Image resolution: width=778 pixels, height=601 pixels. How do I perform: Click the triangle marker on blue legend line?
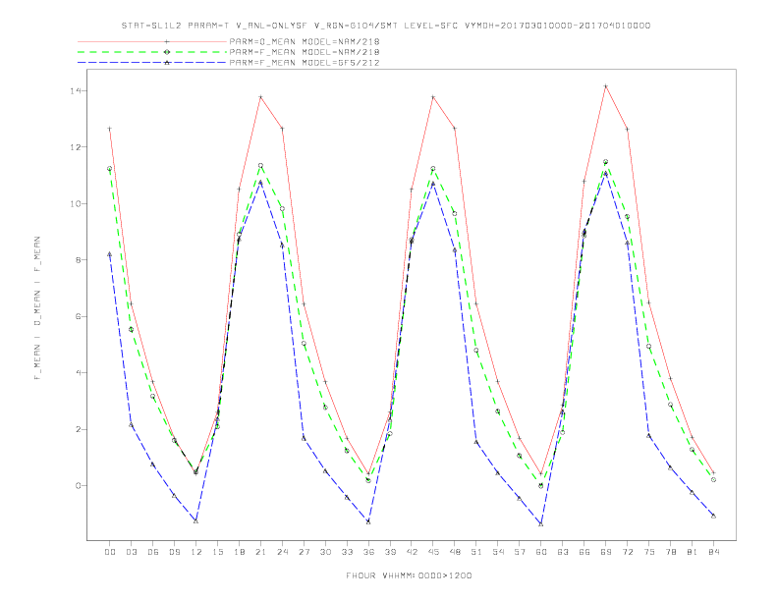coord(167,63)
